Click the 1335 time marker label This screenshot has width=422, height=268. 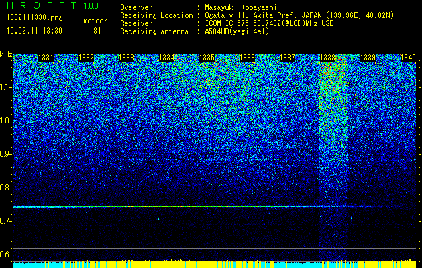[207, 58]
